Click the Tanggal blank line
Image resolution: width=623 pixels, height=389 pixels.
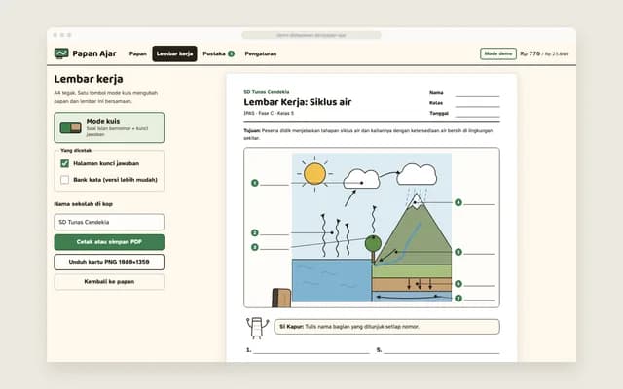pyautogui.click(x=477, y=117)
